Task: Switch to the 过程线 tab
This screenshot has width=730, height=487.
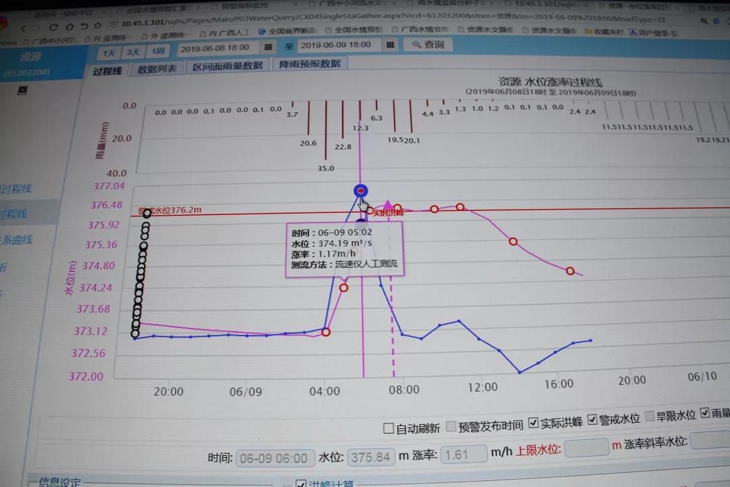Action: 107,71
